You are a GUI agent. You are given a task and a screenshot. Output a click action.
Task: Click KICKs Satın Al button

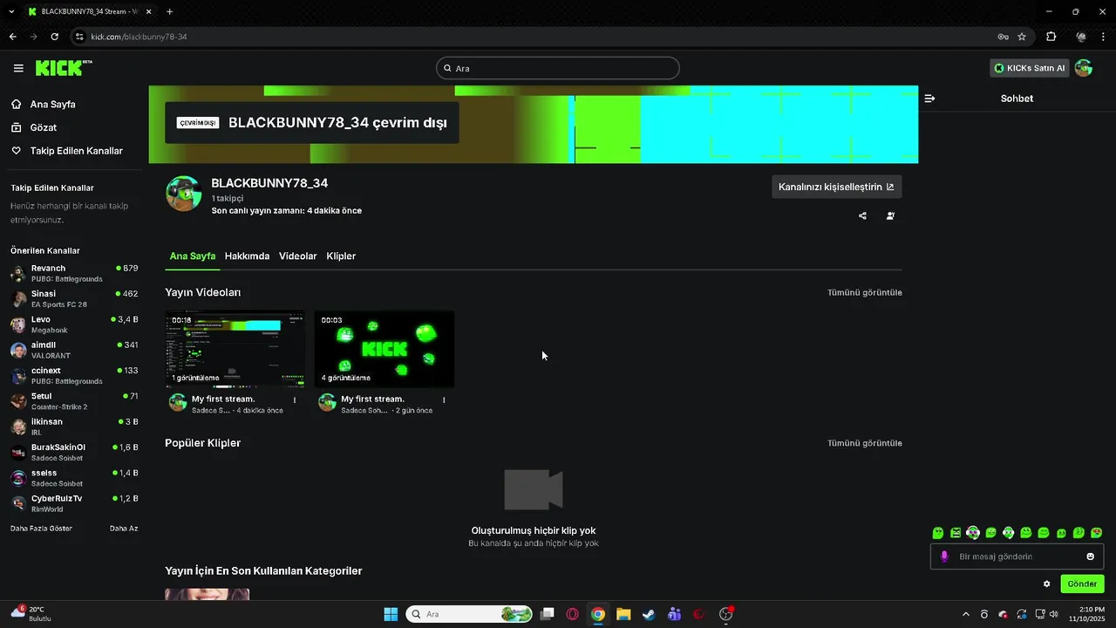[1030, 68]
